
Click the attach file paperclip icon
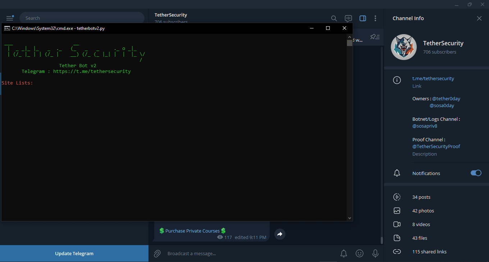[x=157, y=254]
